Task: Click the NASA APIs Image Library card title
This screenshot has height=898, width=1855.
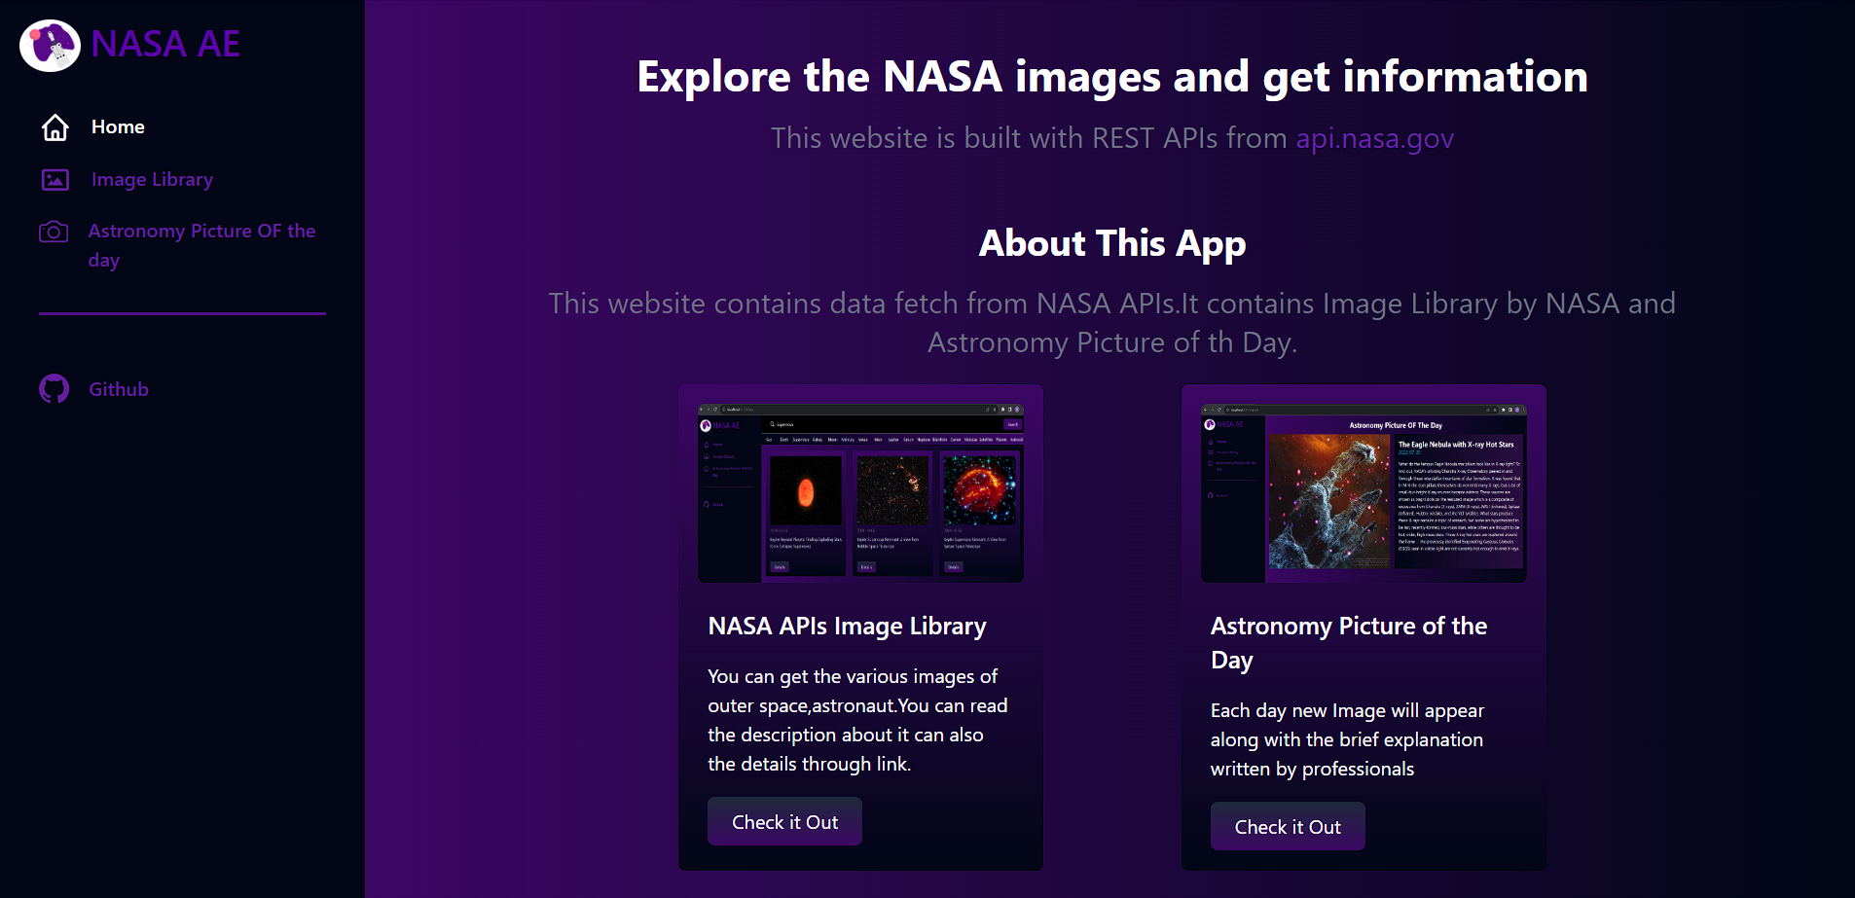Action: tap(847, 627)
